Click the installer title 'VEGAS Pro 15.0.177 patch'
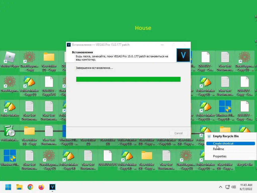 pyautogui.click(x=113, y=45)
